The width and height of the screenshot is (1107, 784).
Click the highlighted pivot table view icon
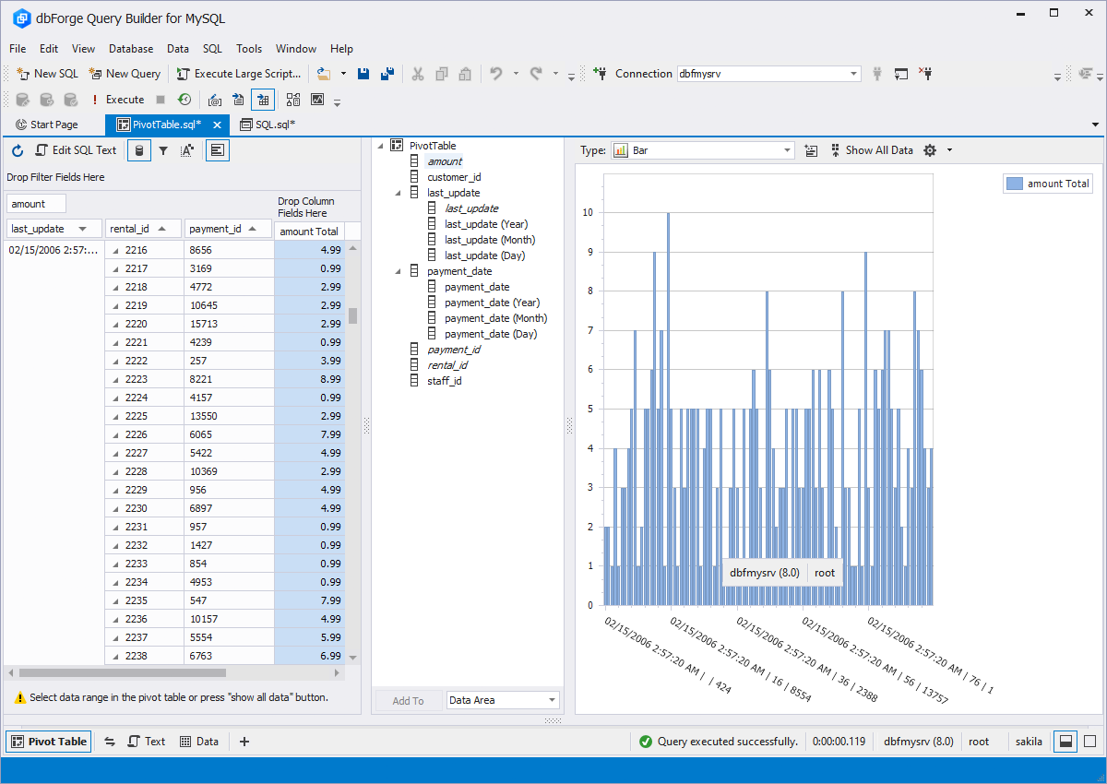(x=263, y=100)
